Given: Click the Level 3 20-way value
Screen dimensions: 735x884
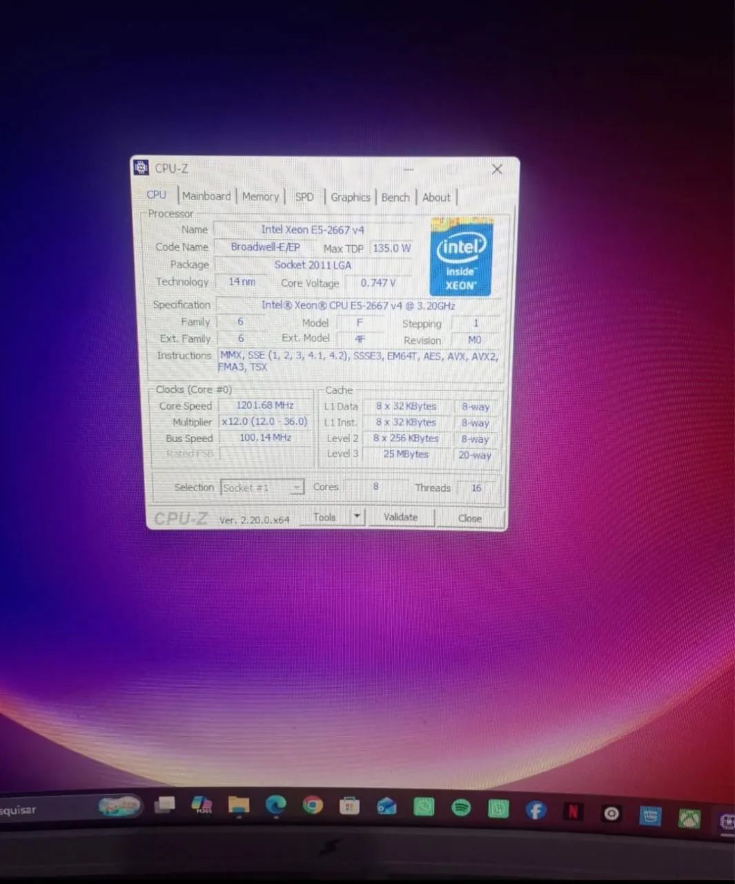Looking at the screenshot, I should (475, 455).
